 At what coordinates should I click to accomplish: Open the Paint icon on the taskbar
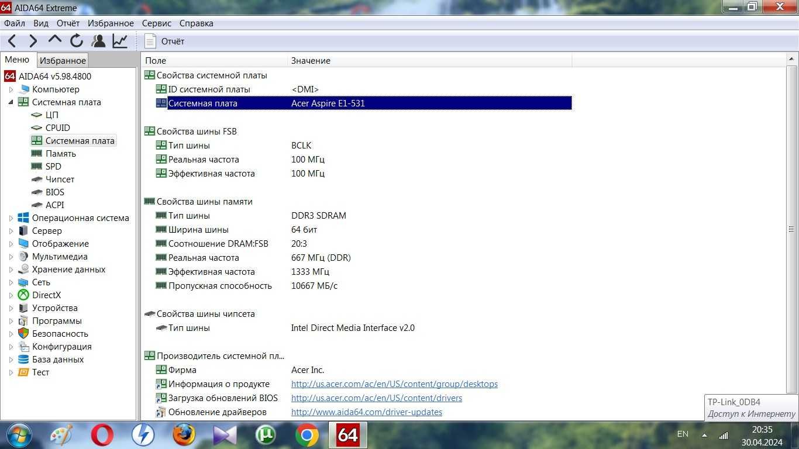[61, 435]
